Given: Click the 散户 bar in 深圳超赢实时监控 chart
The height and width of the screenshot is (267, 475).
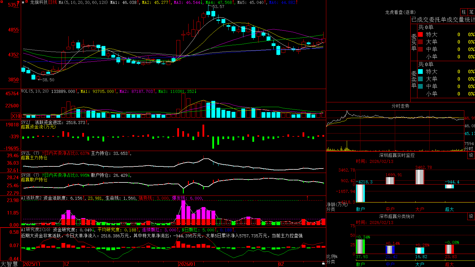Looking at the screenshot, I should (x=360, y=193).
